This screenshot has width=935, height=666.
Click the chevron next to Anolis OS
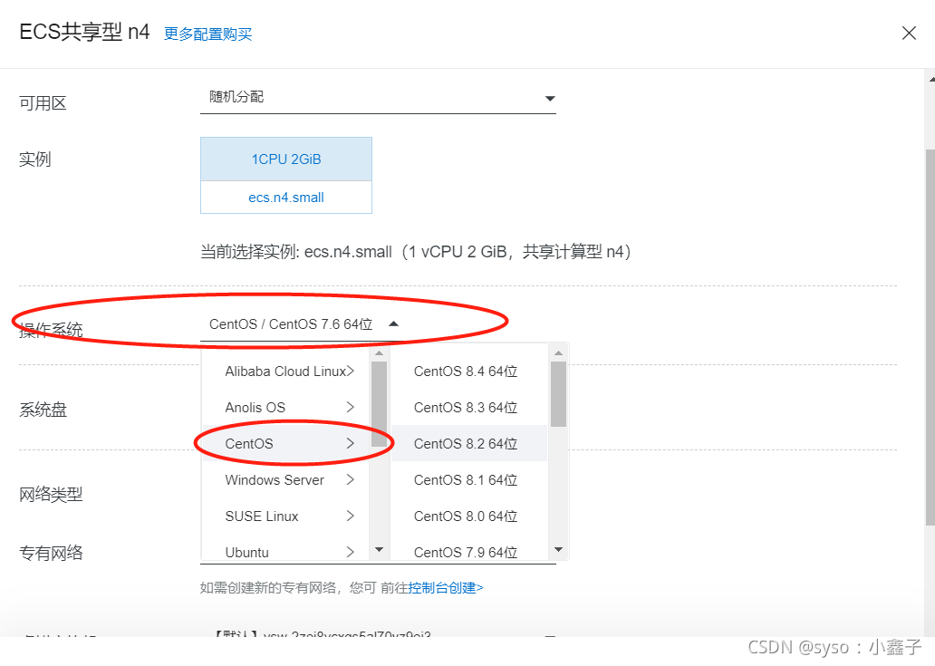click(x=350, y=407)
